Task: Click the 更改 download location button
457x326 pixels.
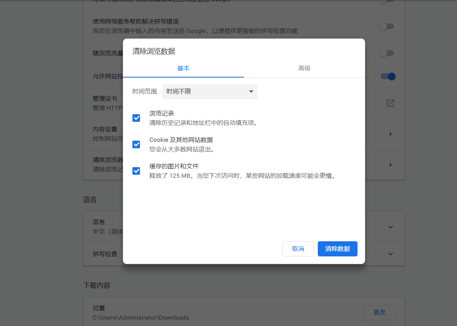Action: tap(379, 312)
